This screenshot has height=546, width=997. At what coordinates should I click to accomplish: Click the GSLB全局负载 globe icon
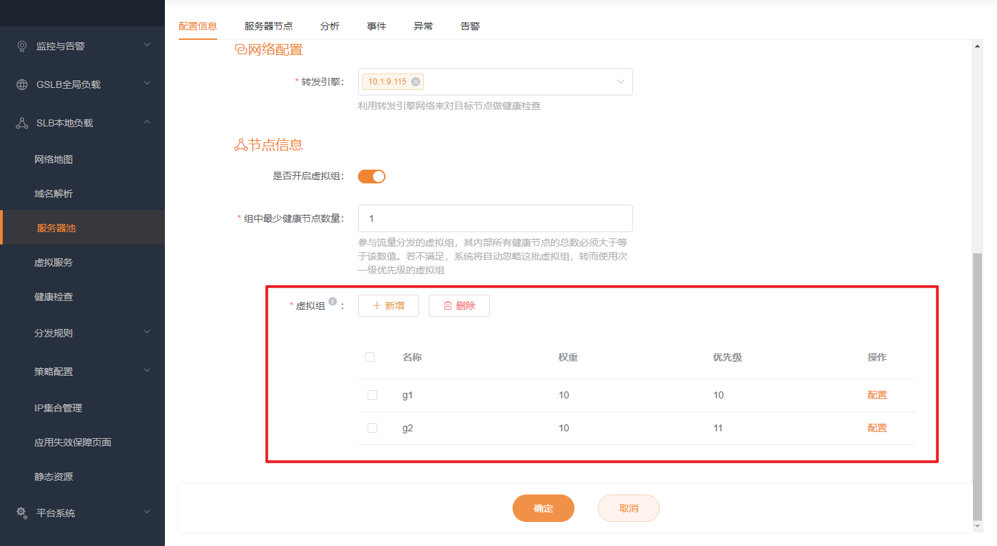[22, 84]
